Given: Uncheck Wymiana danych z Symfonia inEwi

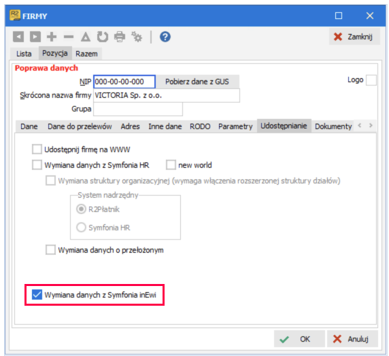Looking at the screenshot, I should (x=37, y=295).
